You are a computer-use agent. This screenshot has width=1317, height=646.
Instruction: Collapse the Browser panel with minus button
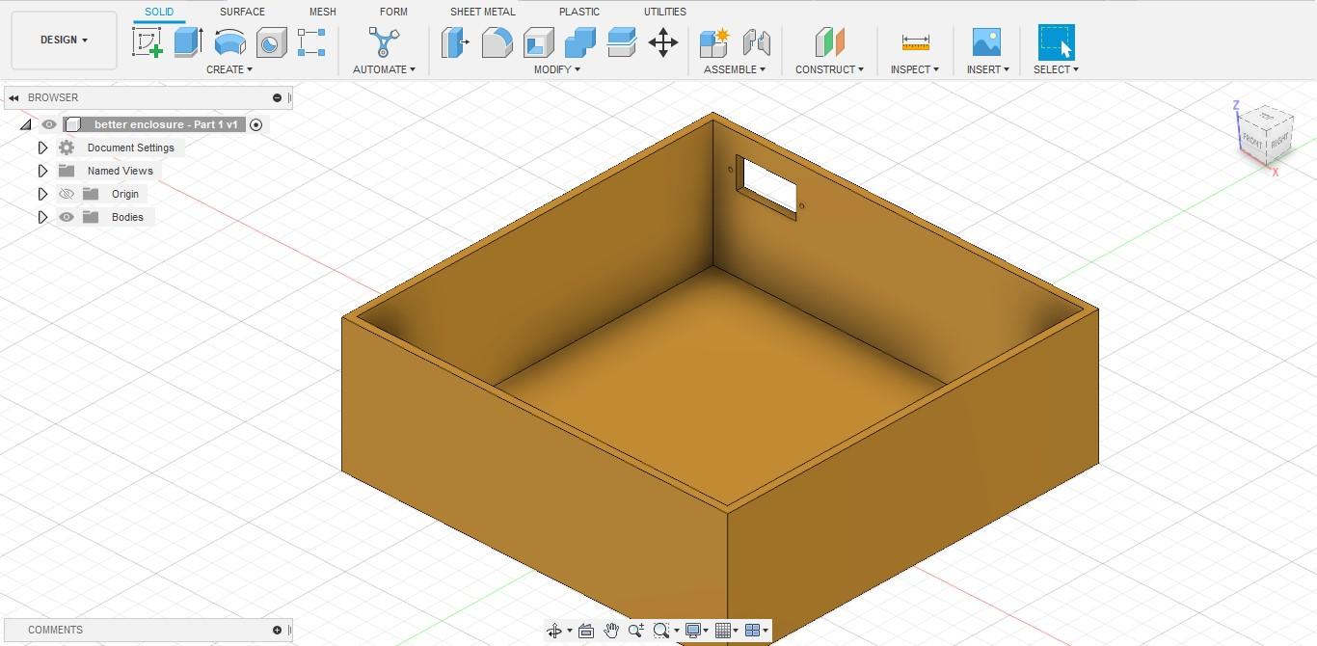tap(278, 97)
